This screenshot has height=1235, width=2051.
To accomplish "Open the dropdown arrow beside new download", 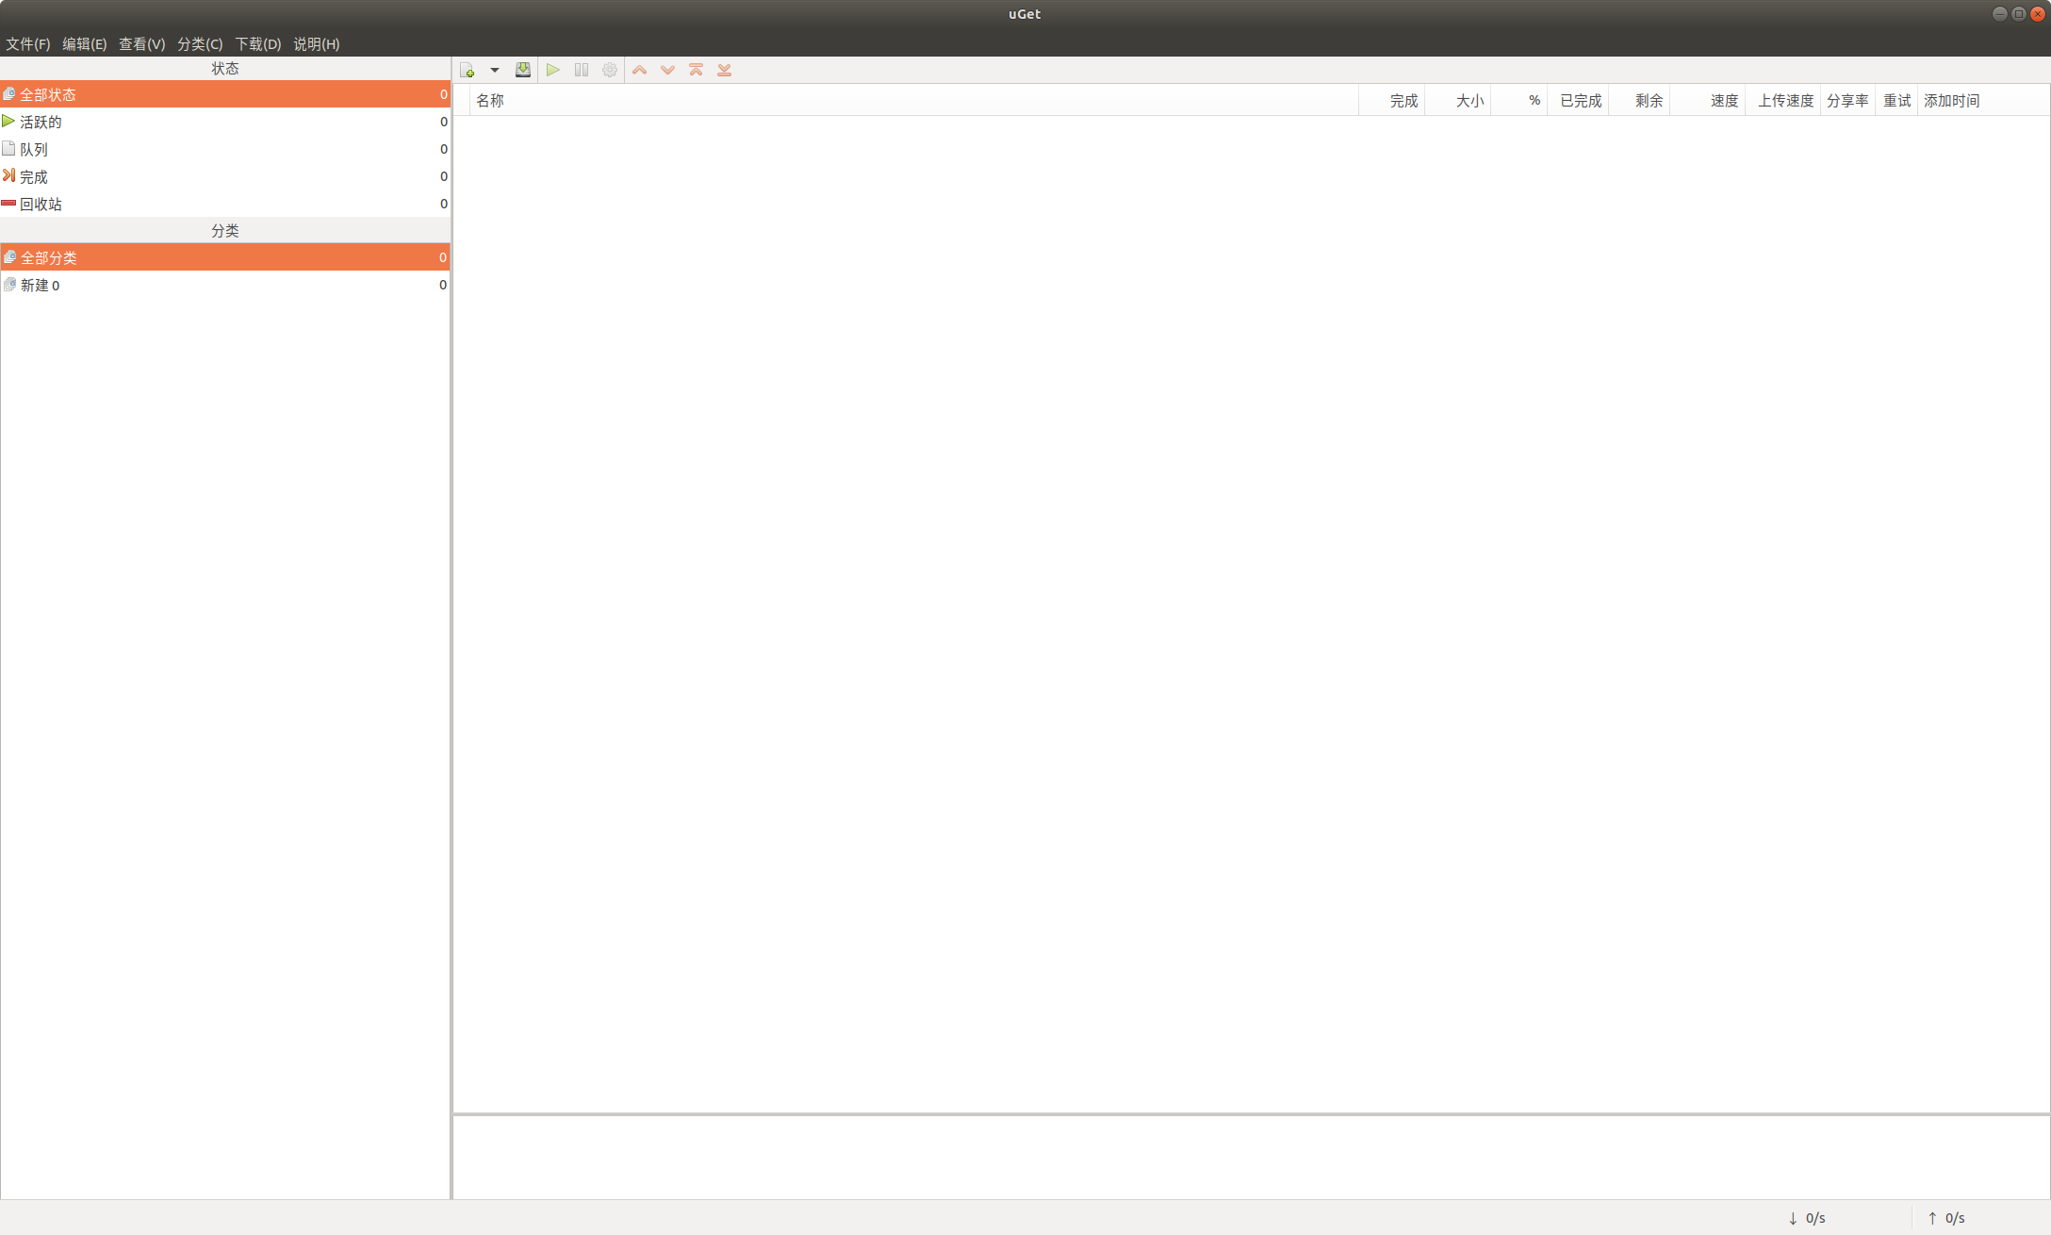I will click(494, 70).
